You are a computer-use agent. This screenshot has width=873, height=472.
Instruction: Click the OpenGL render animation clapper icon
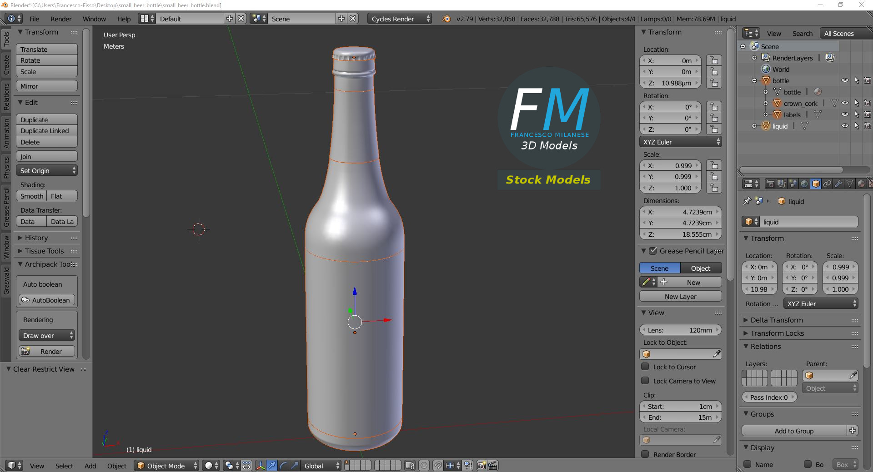point(493,465)
